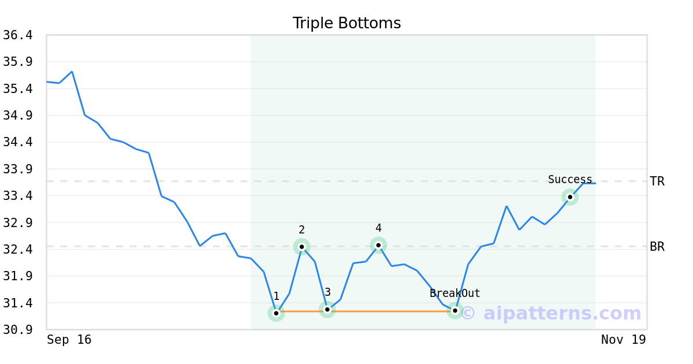Click the 36.4 price axis label
Image resolution: width=693 pixels, height=364 pixels.
[x=17, y=35]
